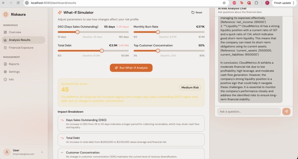
Task: Click the Monthly Burn Rate slider handle
Action: [x=158, y=32]
